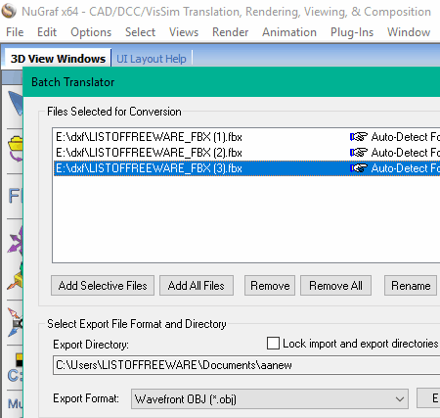Click the NuGraf application logo icon
This screenshot has height=418, width=440.
coord(9,11)
